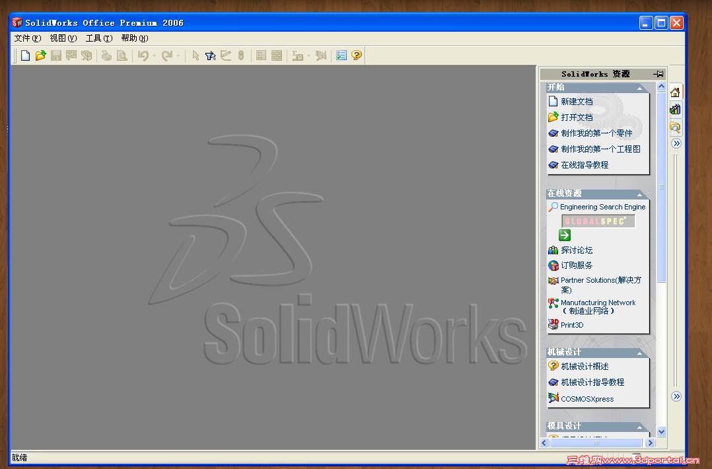This screenshot has height=469, width=712.
Task: Collapse the 机械设计 section
Action: pos(640,353)
